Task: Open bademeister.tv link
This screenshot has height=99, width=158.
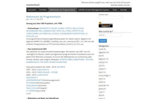Action: coord(43,70)
